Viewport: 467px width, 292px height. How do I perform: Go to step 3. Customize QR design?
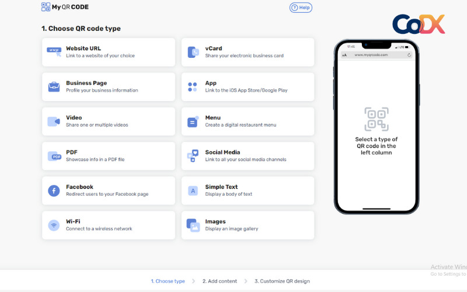(282, 281)
